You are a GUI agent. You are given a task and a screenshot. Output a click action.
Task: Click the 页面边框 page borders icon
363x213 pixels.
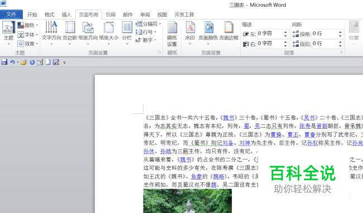click(x=228, y=27)
